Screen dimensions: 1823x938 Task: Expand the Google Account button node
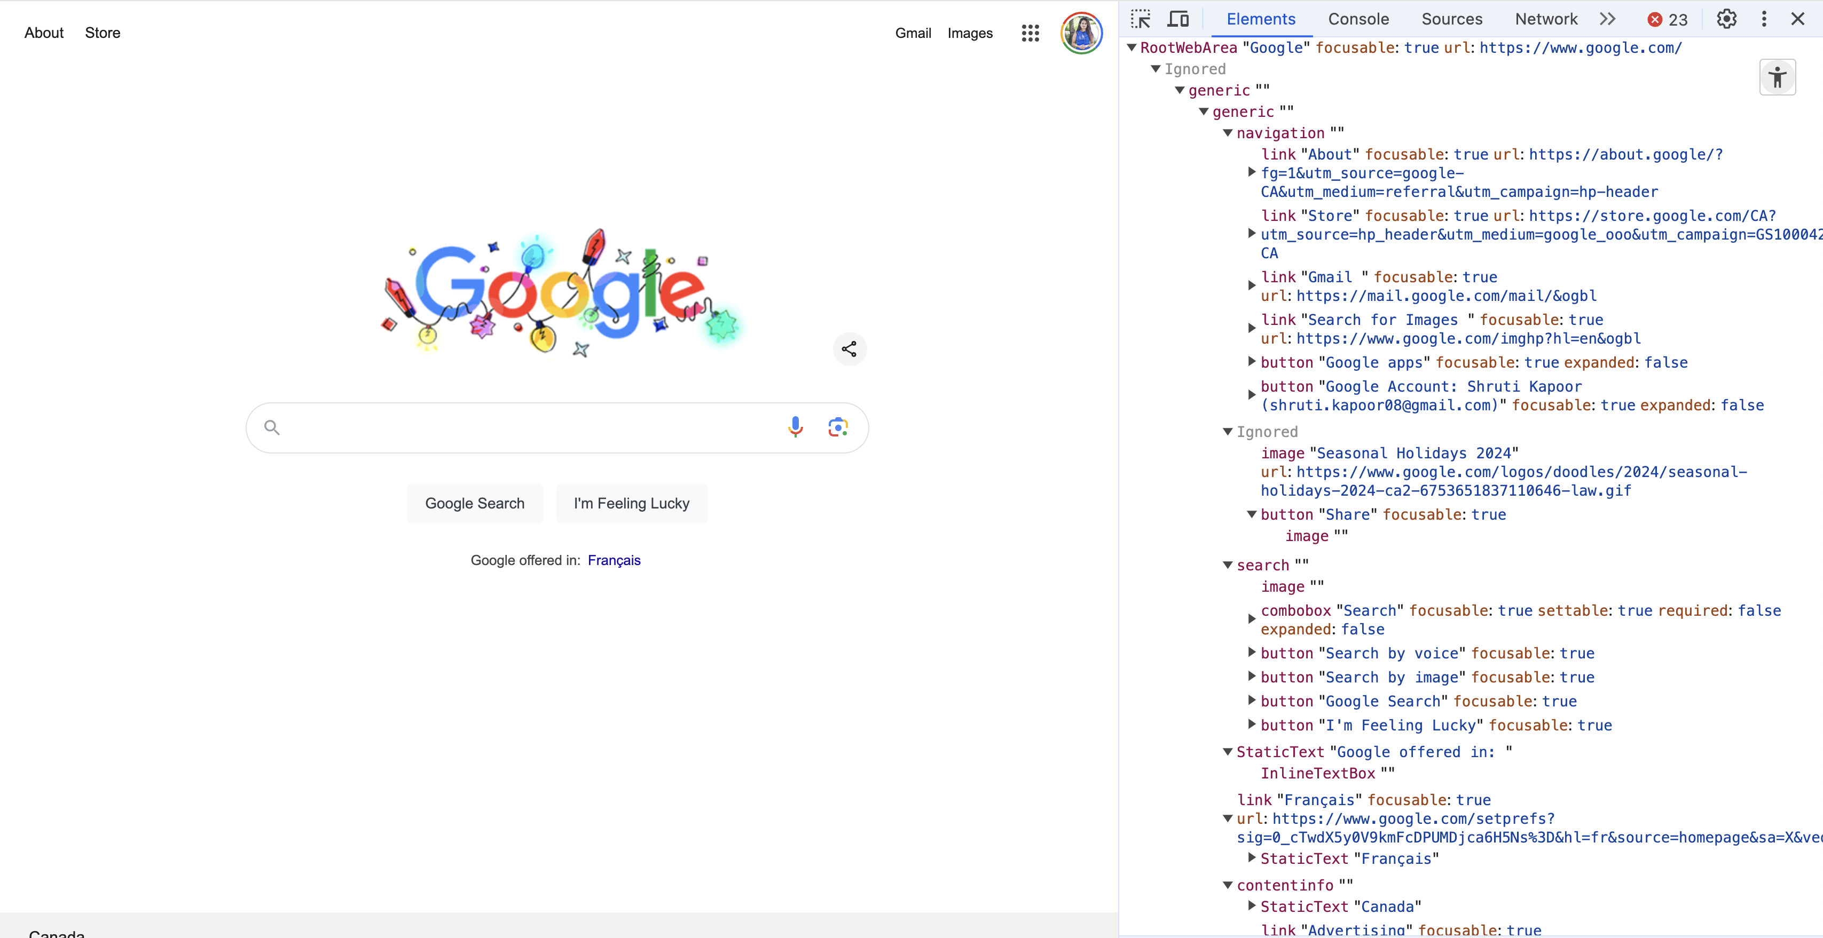1252,395
